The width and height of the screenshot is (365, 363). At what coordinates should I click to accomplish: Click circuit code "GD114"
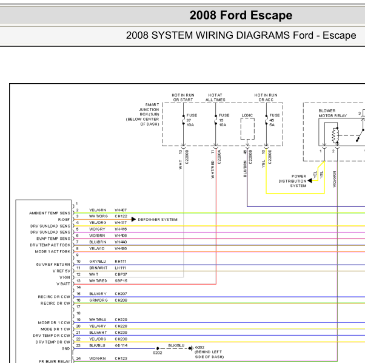coord(121,345)
